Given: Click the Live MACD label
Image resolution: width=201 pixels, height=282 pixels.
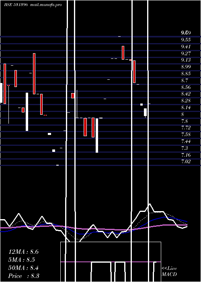Looking at the screenshot, I should point(169,271).
